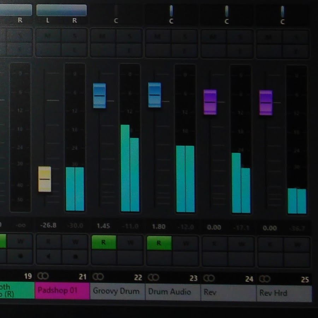This screenshot has height=318, width=318.
Task: Click the -12.0 peak level readout
Action: click(186, 227)
